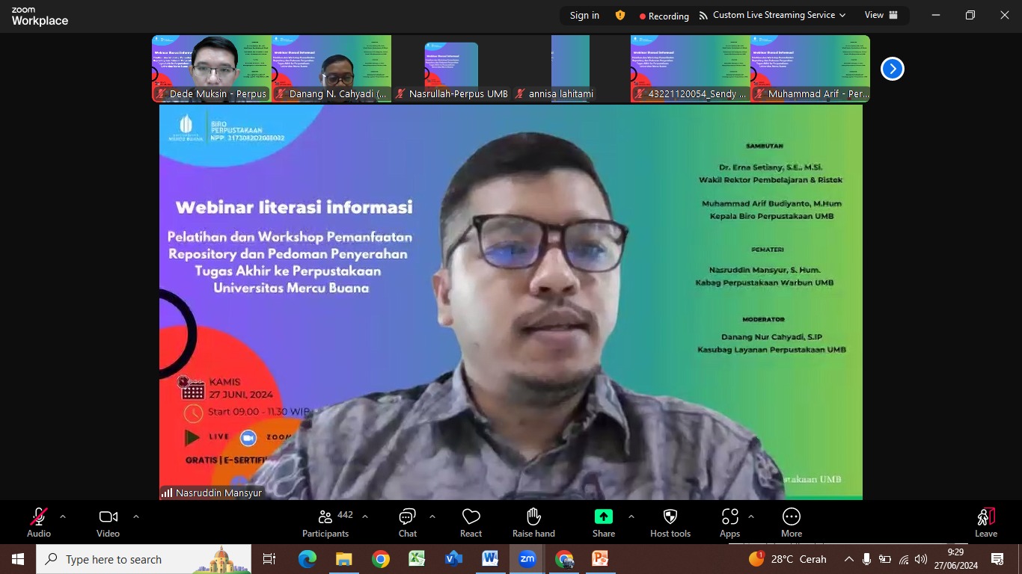Show next participants with blue arrow
This screenshot has height=574, width=1022.
[x=892, y=69]
